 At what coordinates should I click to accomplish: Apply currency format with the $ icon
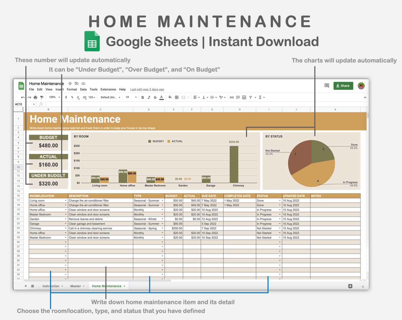[66, 97]
